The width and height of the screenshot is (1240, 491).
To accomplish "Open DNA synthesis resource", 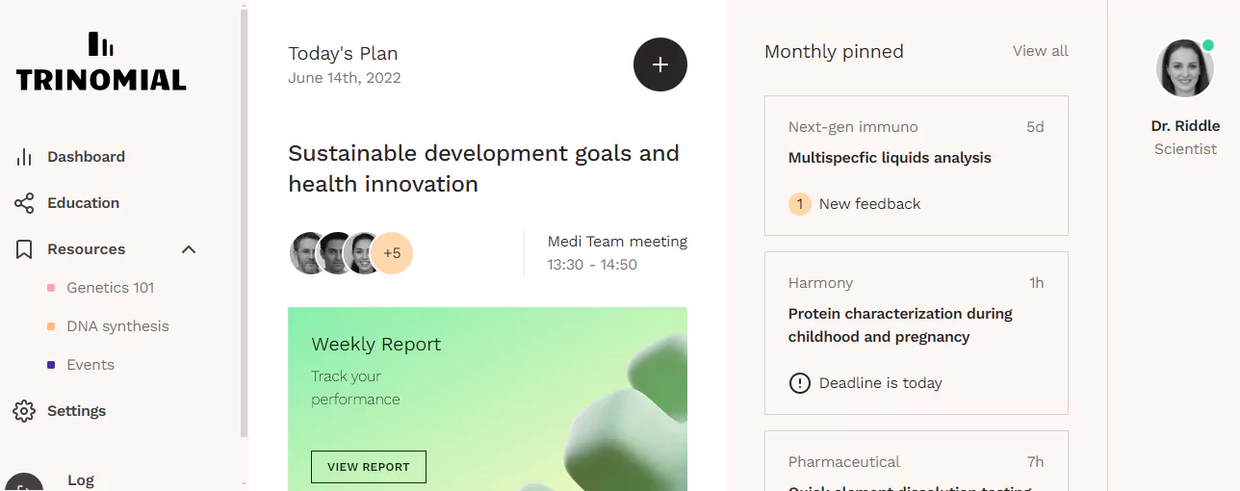I will [117, 326].
